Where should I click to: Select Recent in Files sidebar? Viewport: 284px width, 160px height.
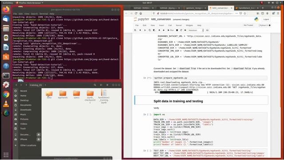tap(24, 91)
